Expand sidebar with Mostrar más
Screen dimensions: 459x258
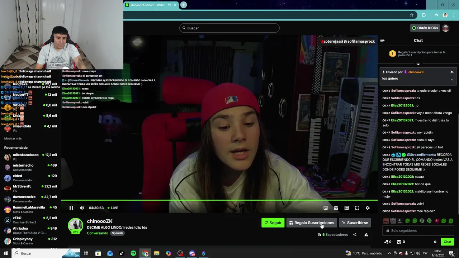tap(13, 138)
